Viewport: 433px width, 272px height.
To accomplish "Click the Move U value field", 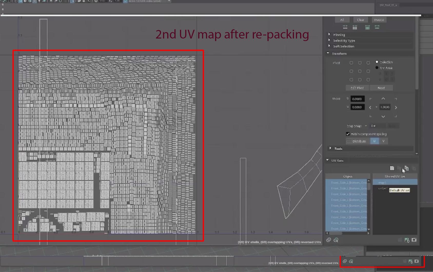I will click(358, 99).
